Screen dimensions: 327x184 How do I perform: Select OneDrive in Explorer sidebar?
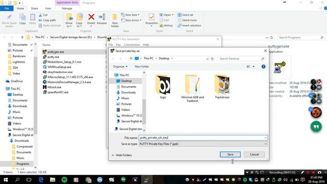point(16,81)
